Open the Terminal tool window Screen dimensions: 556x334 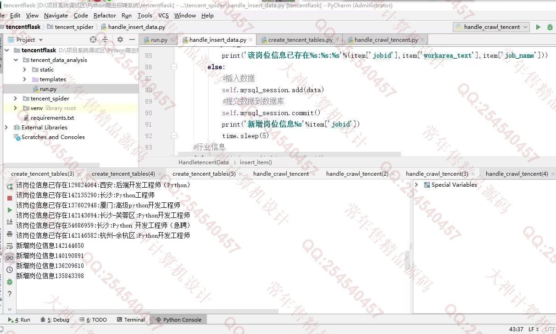[x=131, y=320]
